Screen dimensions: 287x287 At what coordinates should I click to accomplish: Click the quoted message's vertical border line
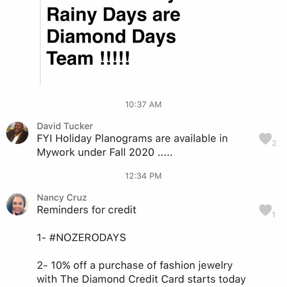click(40, 43)
